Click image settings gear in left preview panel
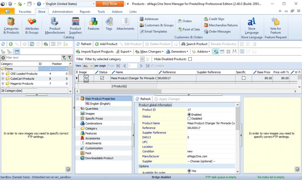 tap(68, 169)
